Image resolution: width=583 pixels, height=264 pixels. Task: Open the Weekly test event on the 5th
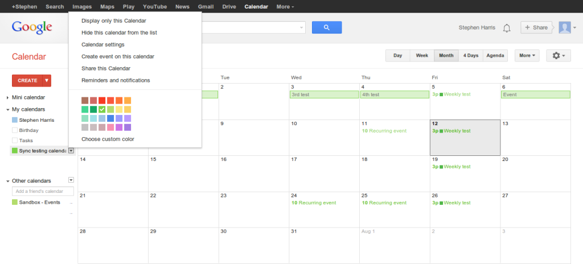pyautogui.click(x=451, y=94)
